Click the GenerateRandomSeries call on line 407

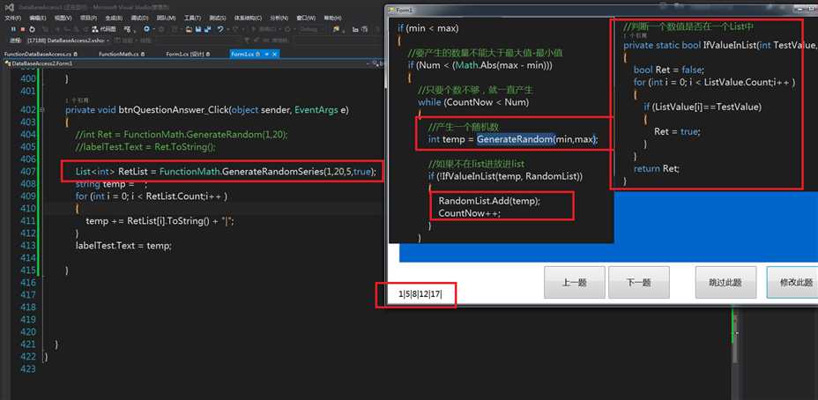coord(300,172)
